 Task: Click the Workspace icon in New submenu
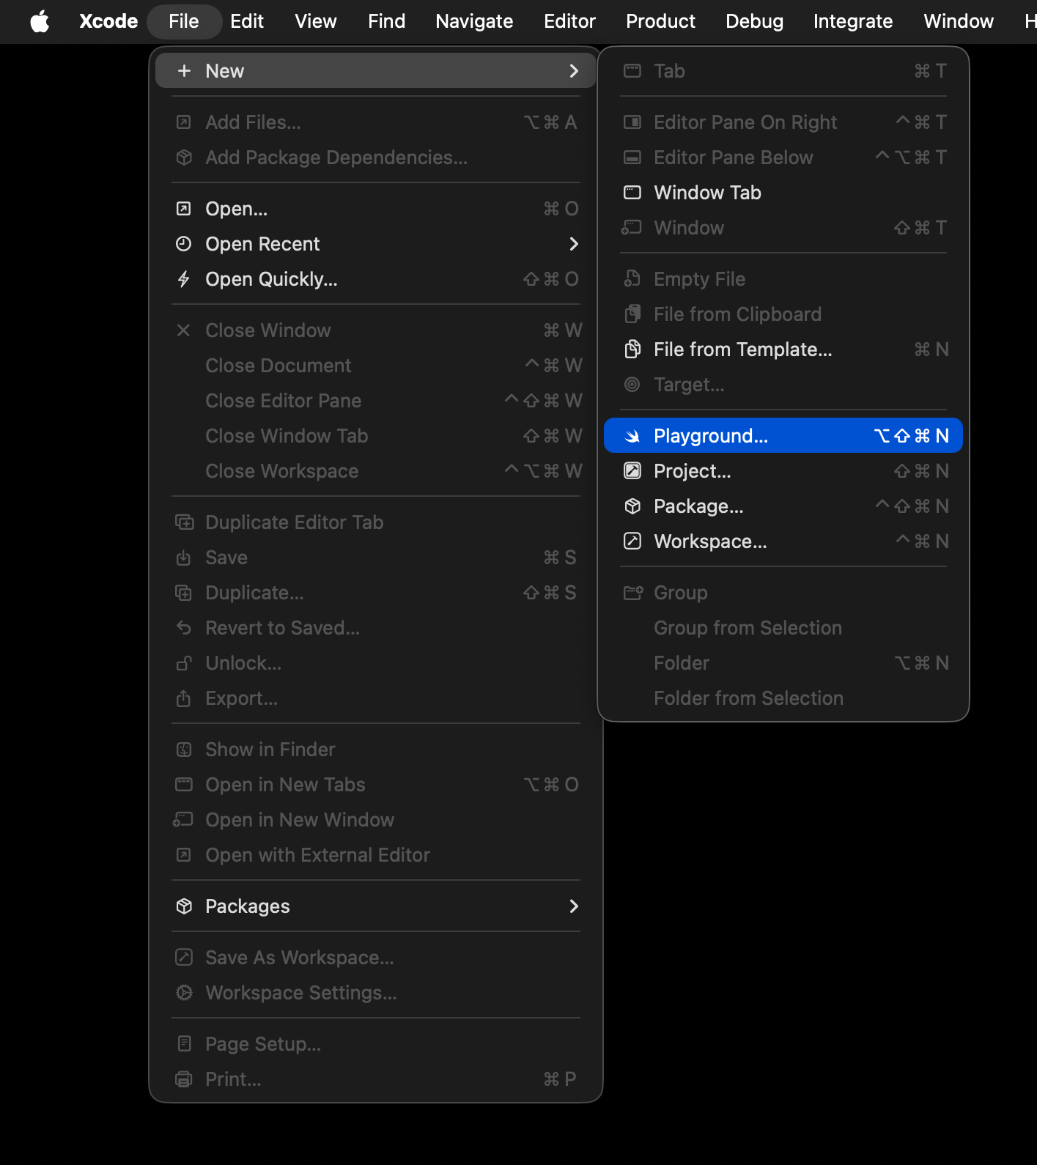coord(632,541)
